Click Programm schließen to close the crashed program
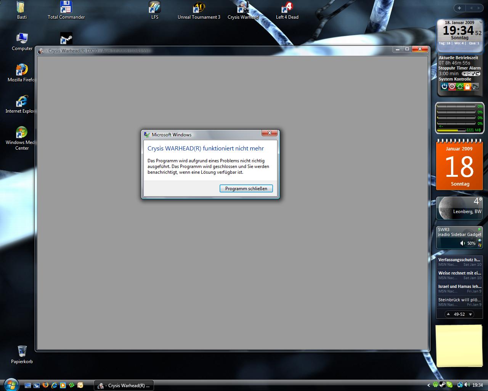Image resolution: width=488 pixels, height=391 pixels. coord(246,188)
